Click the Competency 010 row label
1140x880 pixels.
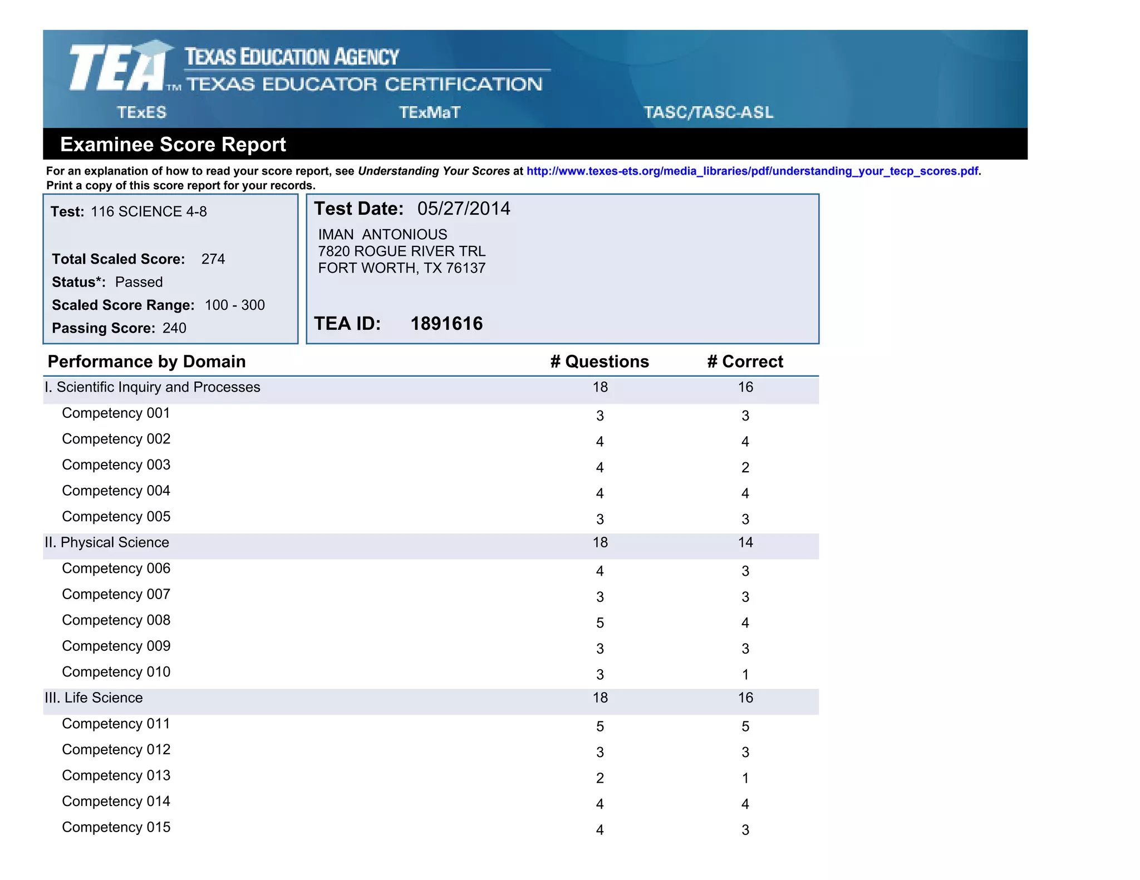pos(116,672)
